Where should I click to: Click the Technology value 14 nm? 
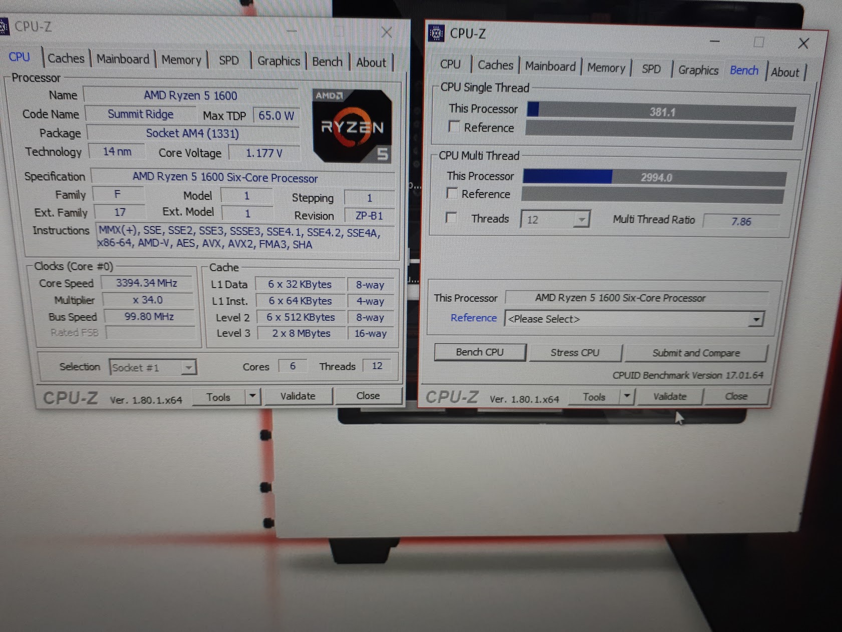(117, 151)
